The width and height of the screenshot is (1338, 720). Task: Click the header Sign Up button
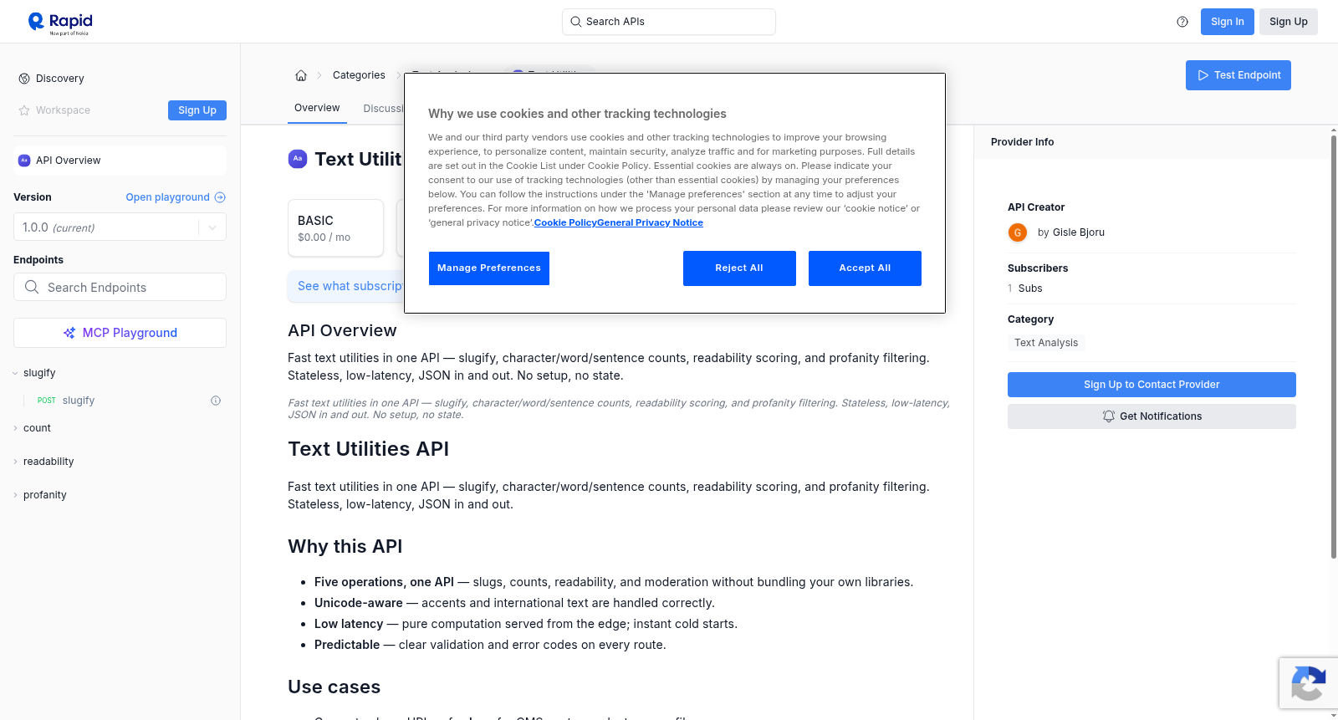click(x=1288, y=22)
